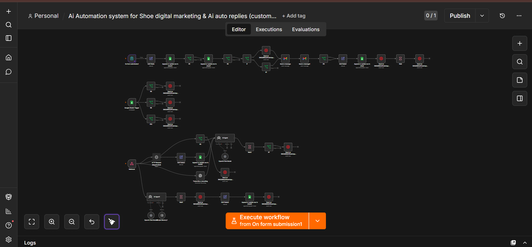Select the If10 node
Viewport: 532px width, 247px height.
point(151,119)
